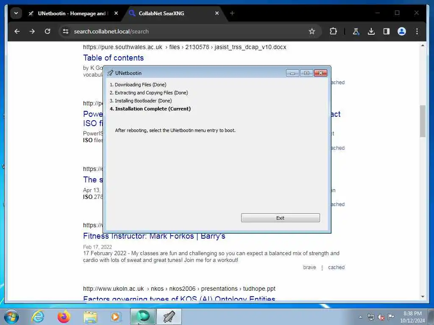Open Fitness Instructor: Mark Forkos result
Screen dimensions: 434x325
pyautogui.click(x=154, y=236)
